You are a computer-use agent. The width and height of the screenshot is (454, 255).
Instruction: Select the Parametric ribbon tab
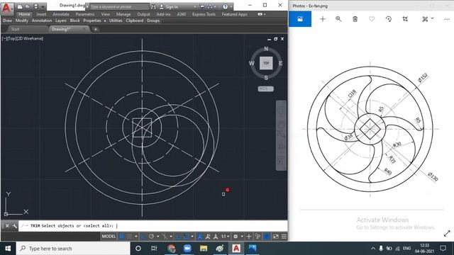(85, 14)
